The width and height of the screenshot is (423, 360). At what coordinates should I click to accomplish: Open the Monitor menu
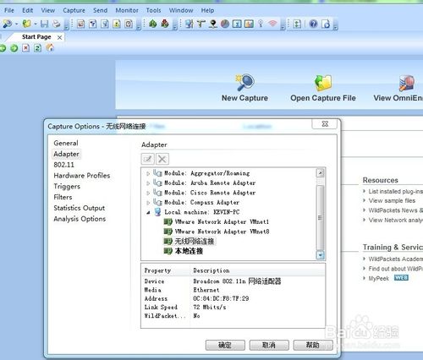(127, 10)
